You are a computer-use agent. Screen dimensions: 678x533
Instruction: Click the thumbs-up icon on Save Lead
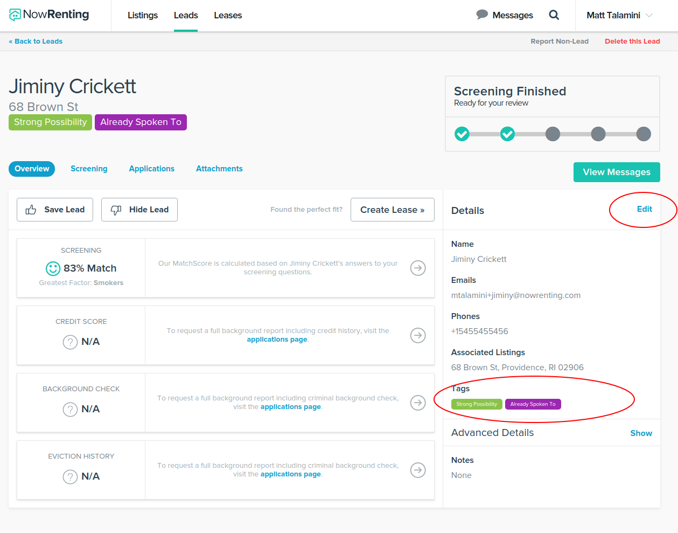(x=31, y=210)
